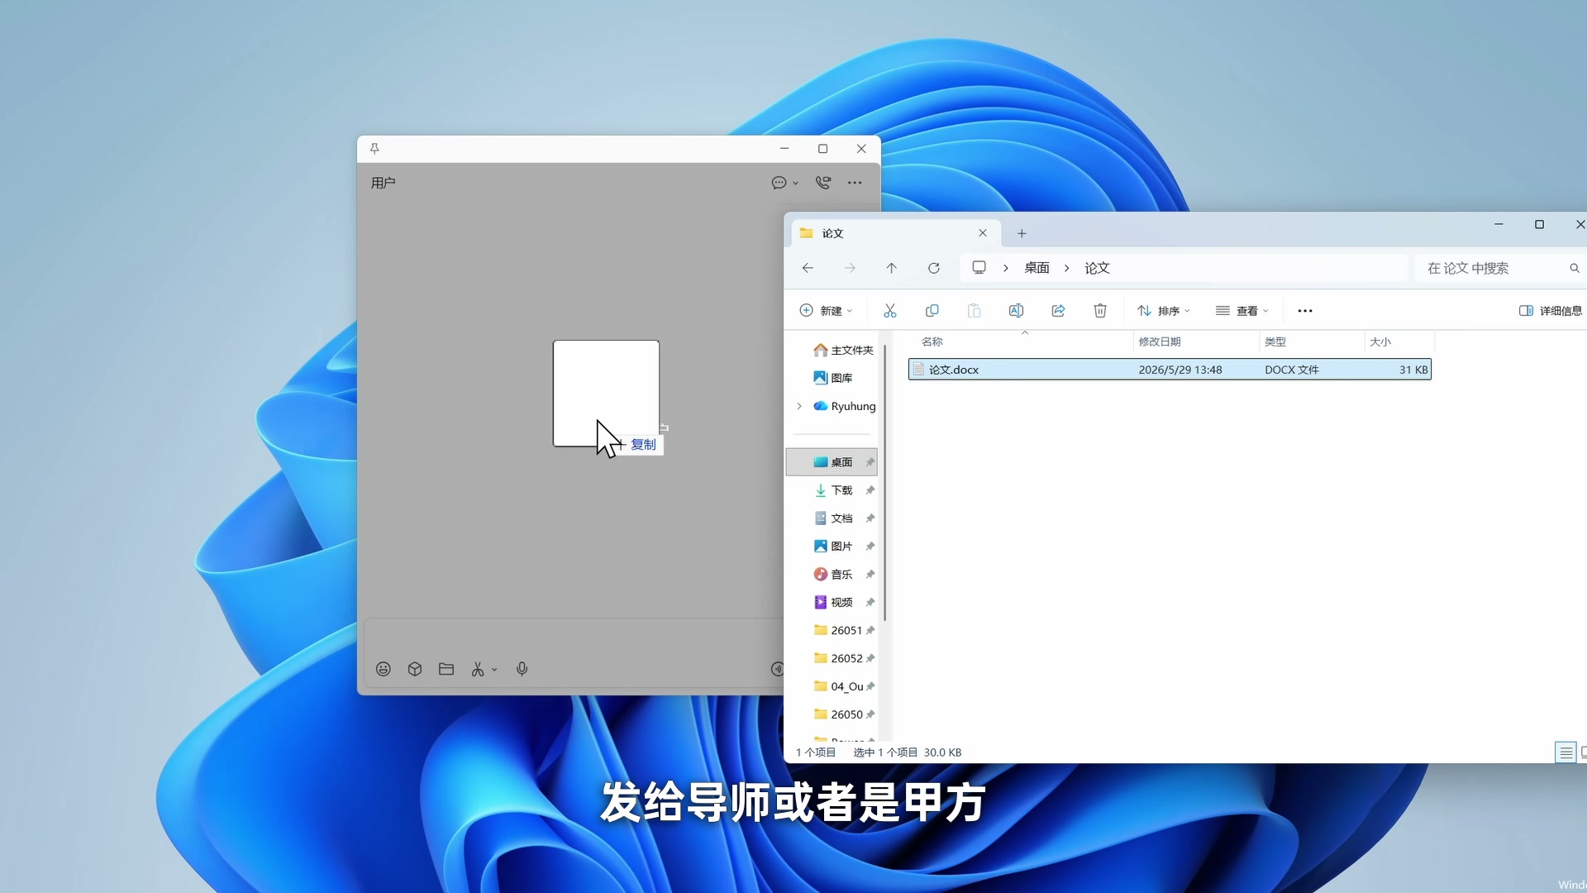
Task: Open the 04_Ou pinned folder
Action: click(x=838, y=686)
